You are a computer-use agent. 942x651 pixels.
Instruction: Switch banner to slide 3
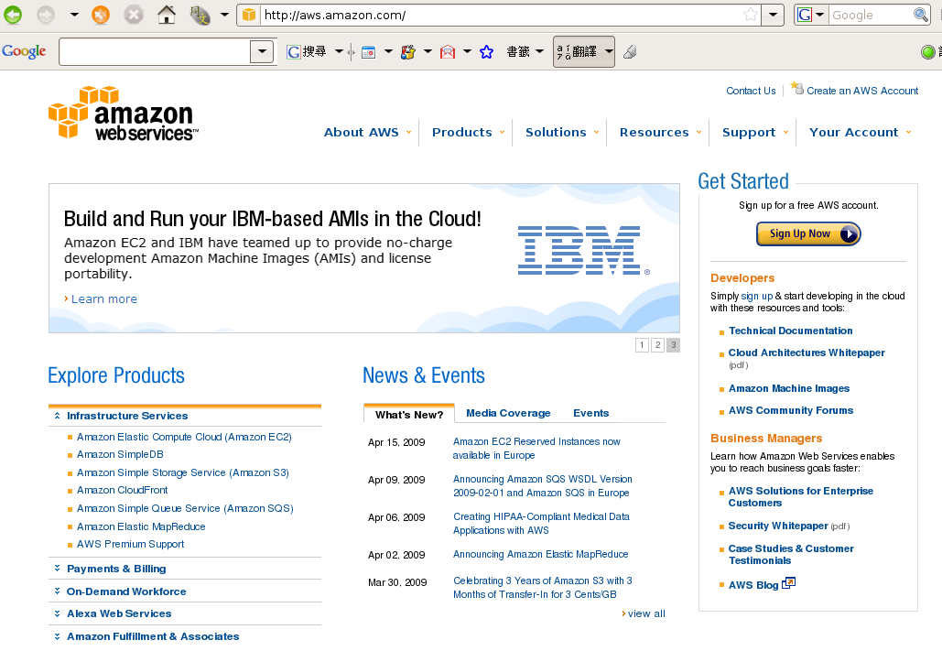pos(674,345)
